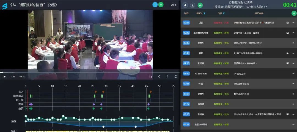
Task: Change playback speed from 1x
Action: pyautogui.click(x=150, y=77)
